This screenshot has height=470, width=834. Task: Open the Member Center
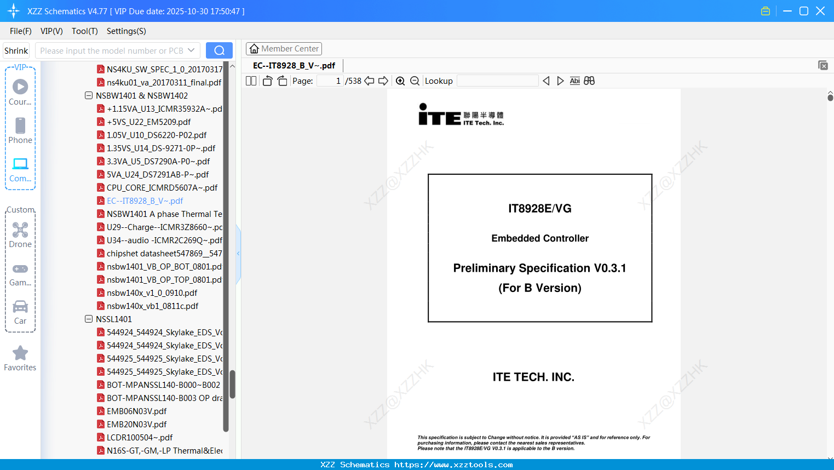pos(284,49)
